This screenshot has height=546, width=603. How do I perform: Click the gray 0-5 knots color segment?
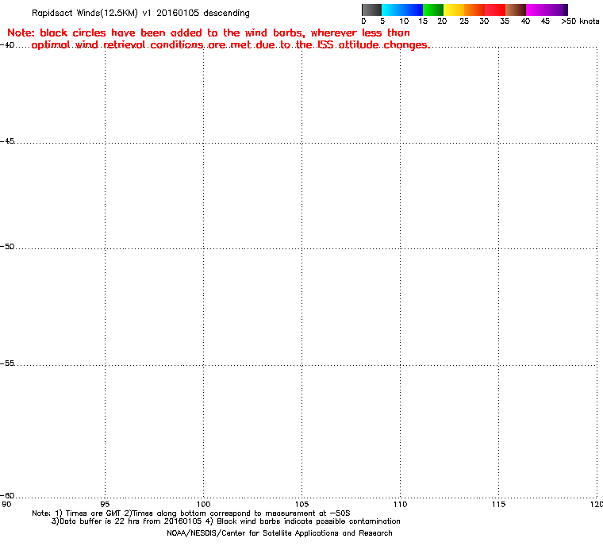(x=371, y=10)
